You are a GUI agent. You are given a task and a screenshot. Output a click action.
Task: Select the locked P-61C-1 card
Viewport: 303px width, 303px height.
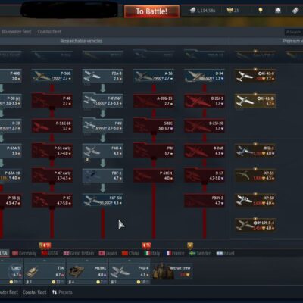tap(154, 176)
